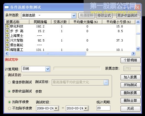145x116 pixels.
Task: Click the 个股明细 button
Action: pos(130,60)
